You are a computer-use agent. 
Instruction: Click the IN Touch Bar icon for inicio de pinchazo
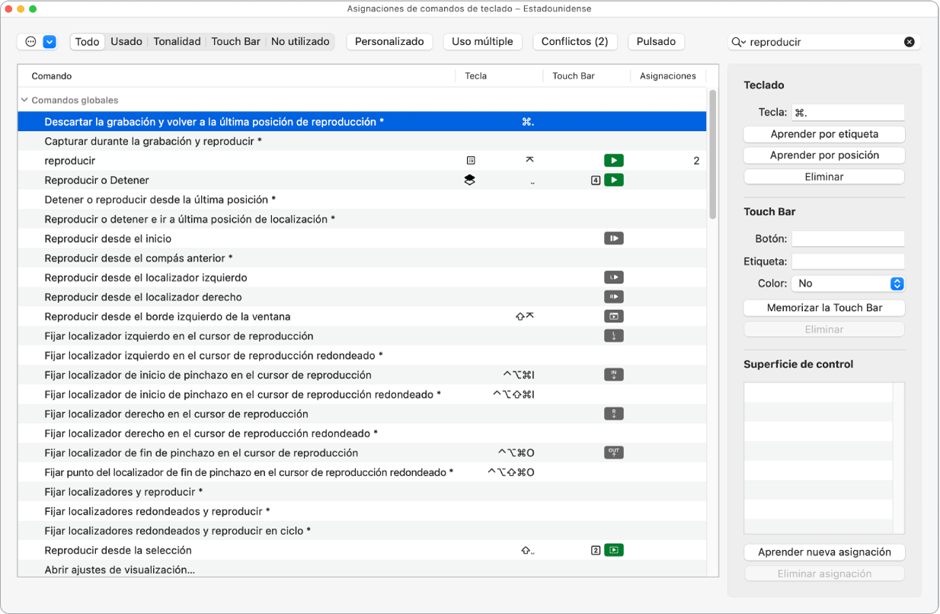click(613, 375)
